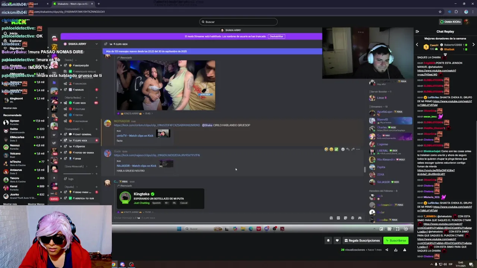
Task: Click Deshabilitar streamer mode button
Action: pos(277,36)
